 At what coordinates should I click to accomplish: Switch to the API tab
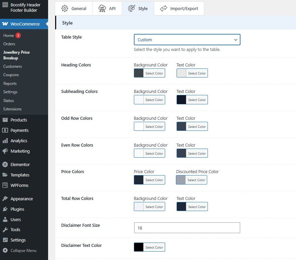(x=107, y=8)
